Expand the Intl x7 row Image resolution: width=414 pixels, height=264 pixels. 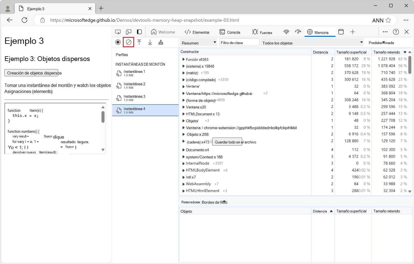coord(184,177)
